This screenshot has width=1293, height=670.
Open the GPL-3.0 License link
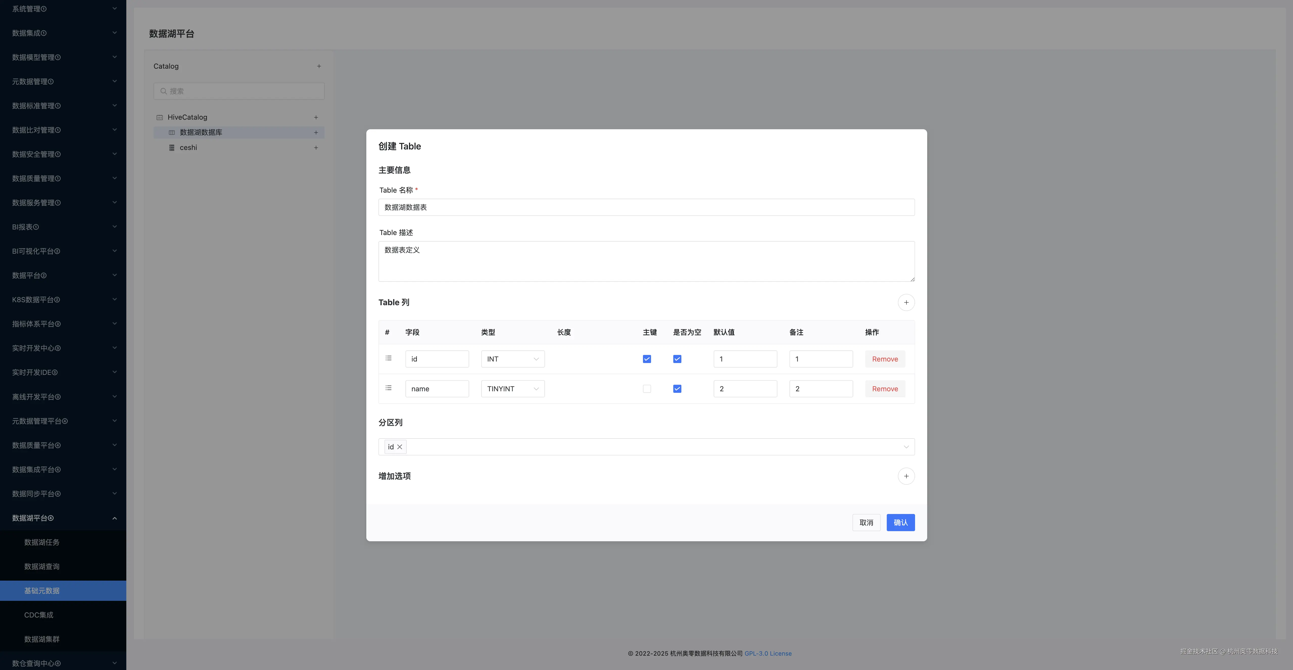point(768,653)
